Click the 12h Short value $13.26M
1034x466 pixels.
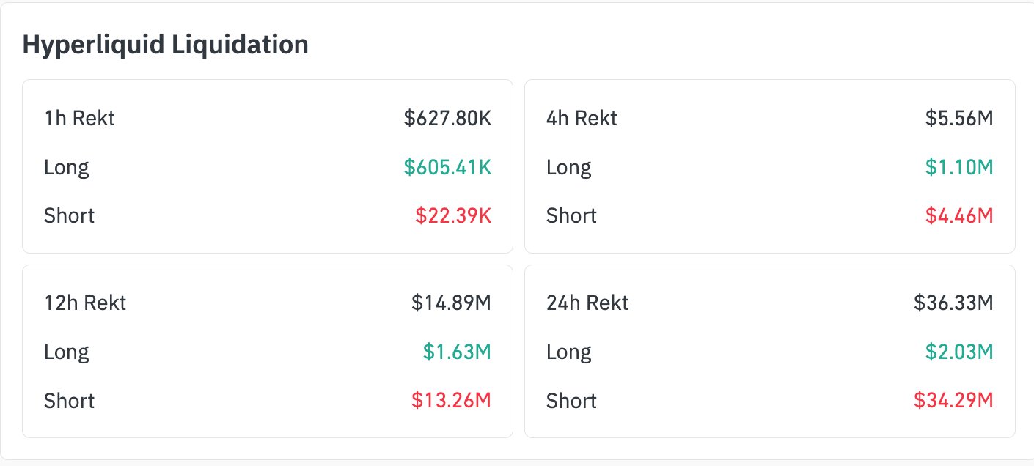[451, 401]
